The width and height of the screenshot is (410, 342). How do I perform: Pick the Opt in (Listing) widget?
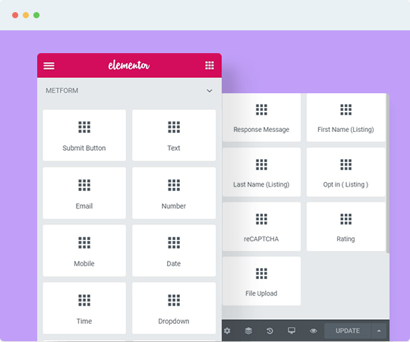coord(345,172)
